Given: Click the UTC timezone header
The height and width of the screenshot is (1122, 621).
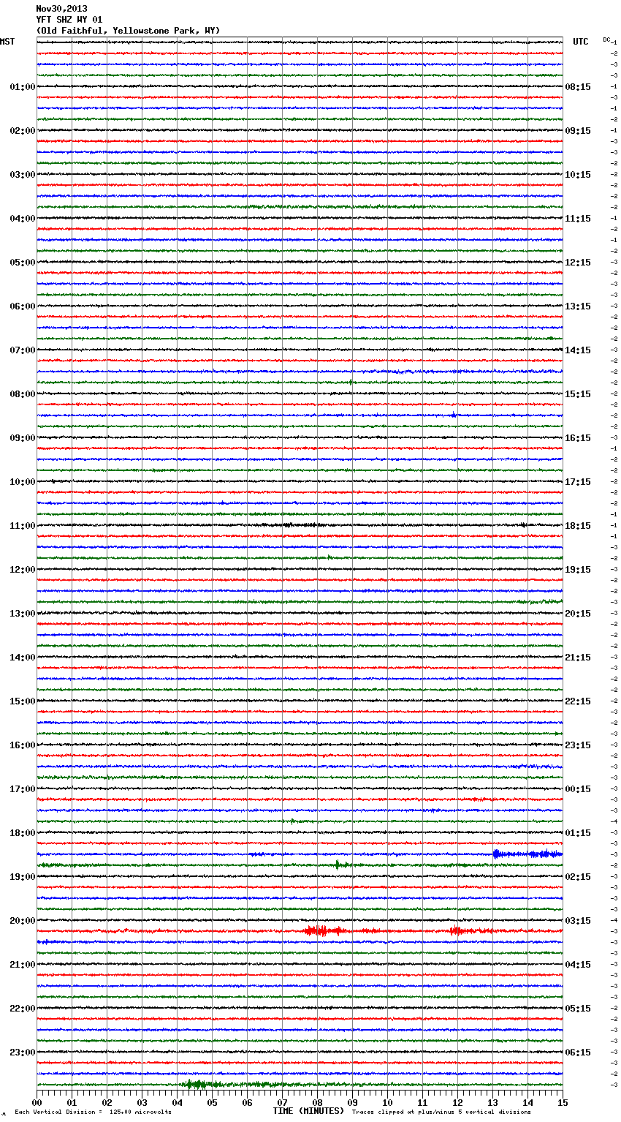Looking at the screenshot, I should (580, 42).
